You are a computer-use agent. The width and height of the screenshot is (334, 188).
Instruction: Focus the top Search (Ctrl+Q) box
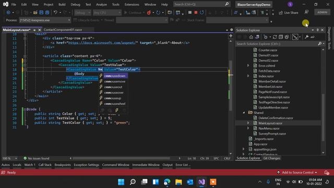coord(201,4)
